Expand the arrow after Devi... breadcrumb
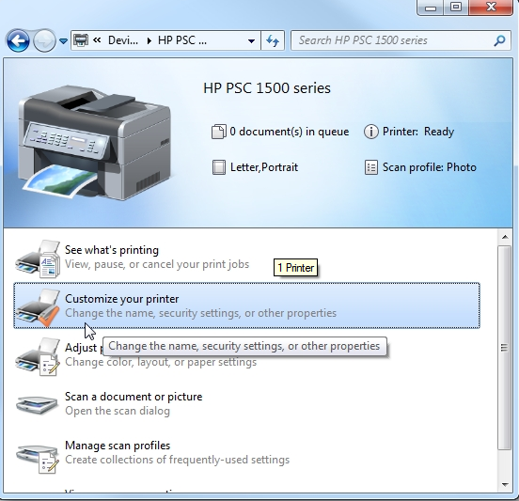 coord(149,40)
